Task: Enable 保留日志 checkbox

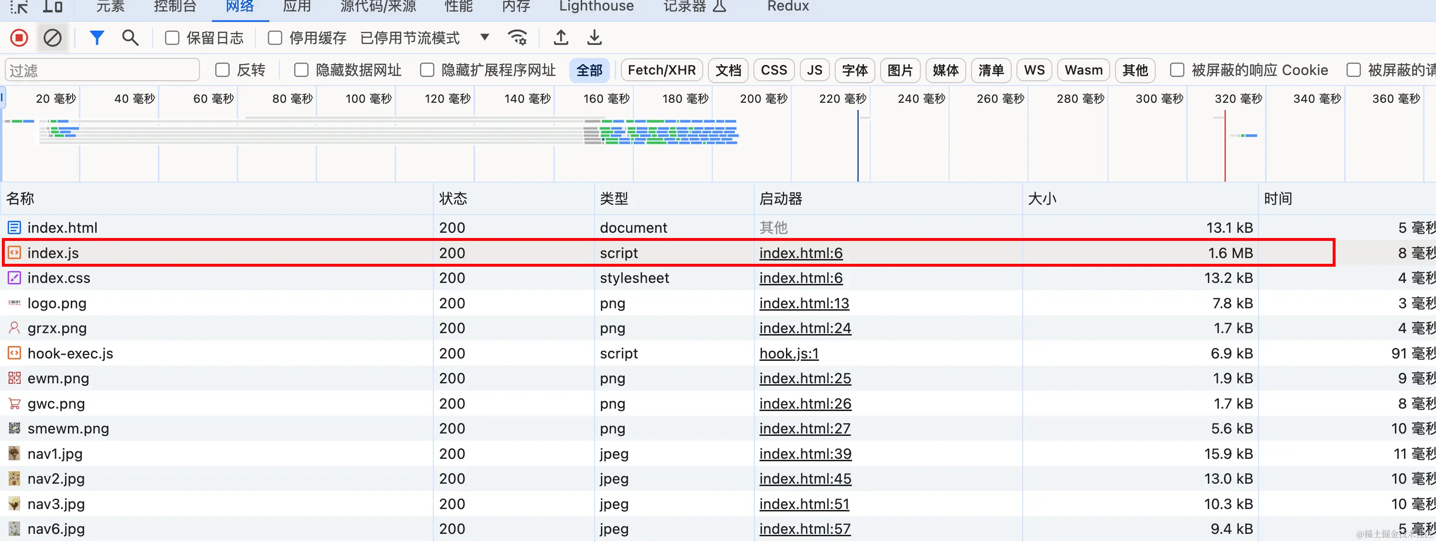Action: pos(172,38)
